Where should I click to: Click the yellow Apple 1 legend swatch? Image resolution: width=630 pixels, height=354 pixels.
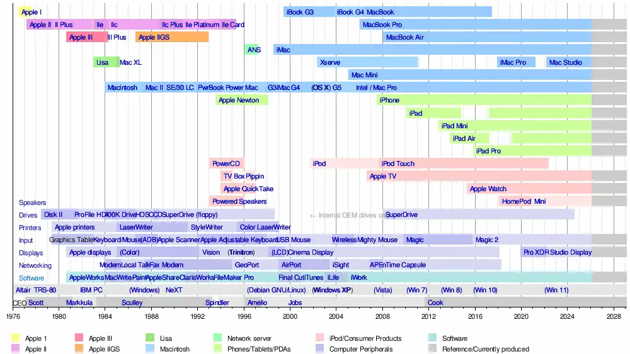tap(15, 338)
